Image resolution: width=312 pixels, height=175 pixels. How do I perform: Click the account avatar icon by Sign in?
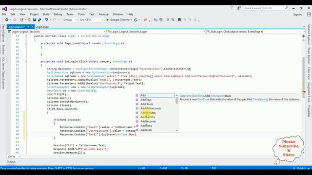click(309, 15)
